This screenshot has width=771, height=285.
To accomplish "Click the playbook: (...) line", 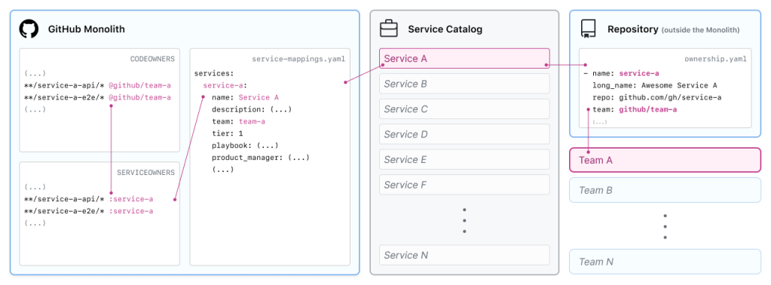I will click(x=246, y=146).
